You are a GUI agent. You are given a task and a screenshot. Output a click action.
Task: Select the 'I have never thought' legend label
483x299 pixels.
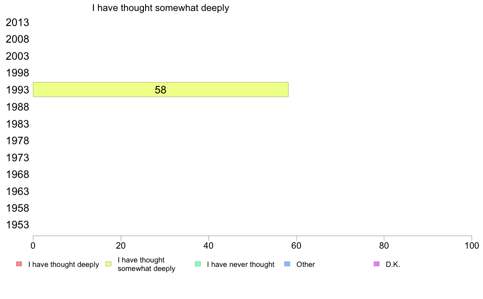(241, 264)
